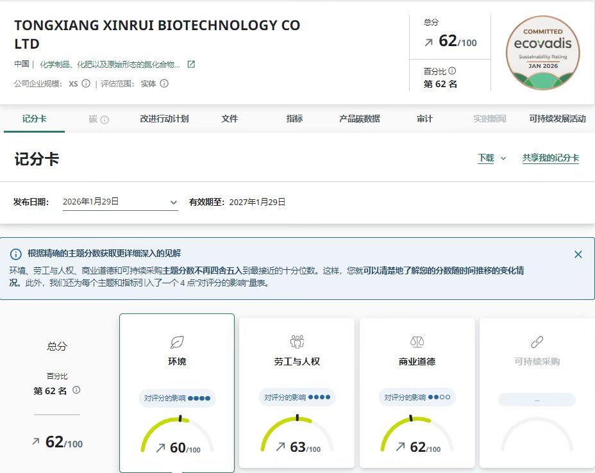This screenshot has width=595, height=473.
Task: Switch to the 记分卡 tab
Action: point(34,119)
